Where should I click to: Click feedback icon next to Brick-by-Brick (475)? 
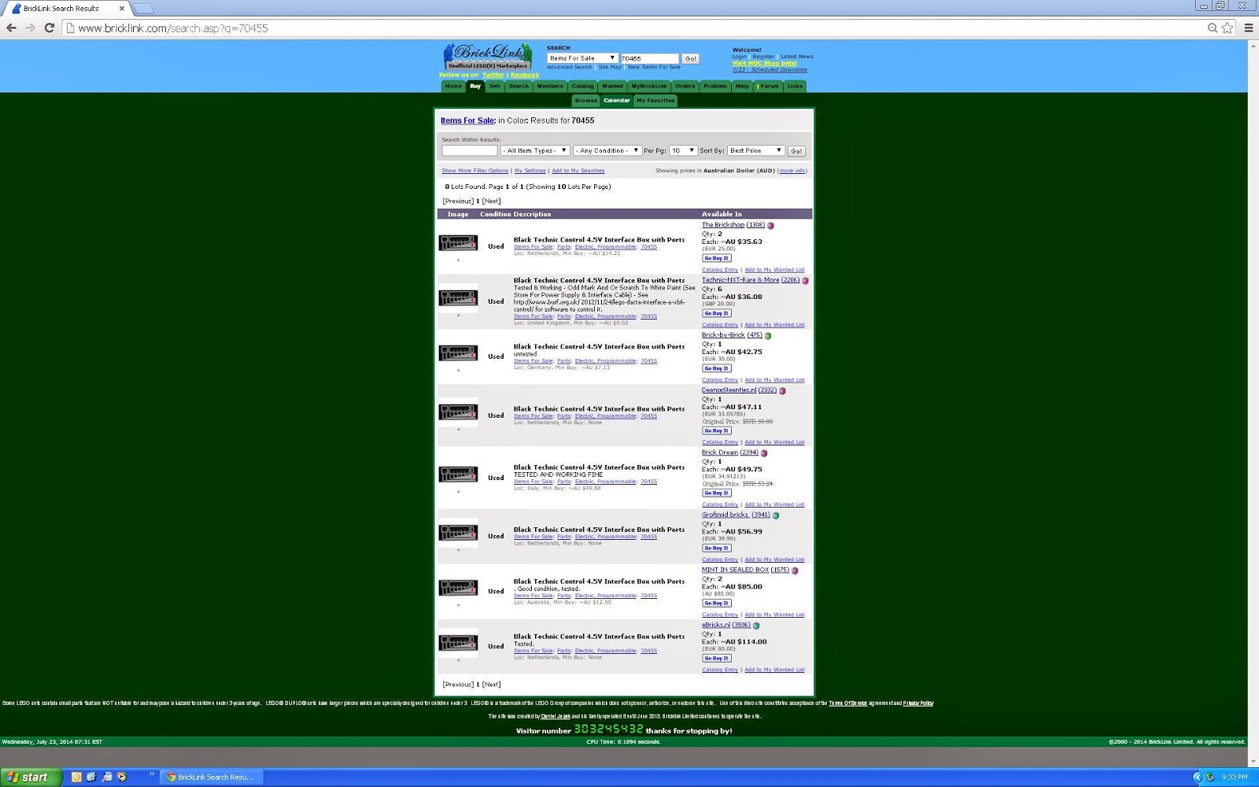pos(768,335)
